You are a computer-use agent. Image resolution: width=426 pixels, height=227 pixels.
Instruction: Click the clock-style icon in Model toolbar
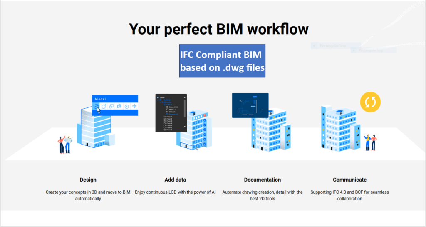pyautogui.click(x=126, y=107)
